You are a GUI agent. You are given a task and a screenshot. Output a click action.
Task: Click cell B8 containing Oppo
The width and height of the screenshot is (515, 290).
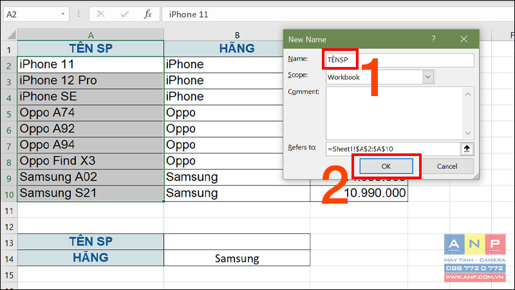tap(223, 161)
